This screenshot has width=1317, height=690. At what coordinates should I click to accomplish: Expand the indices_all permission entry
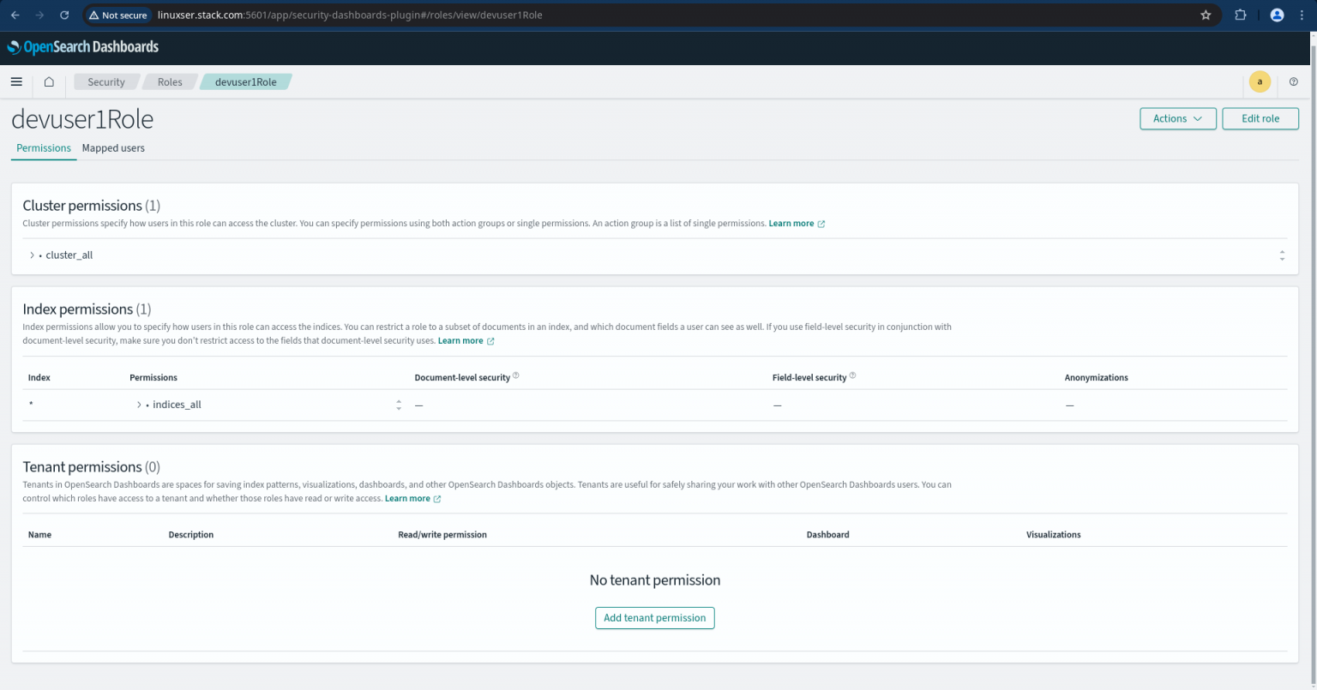tap(138, 404)
